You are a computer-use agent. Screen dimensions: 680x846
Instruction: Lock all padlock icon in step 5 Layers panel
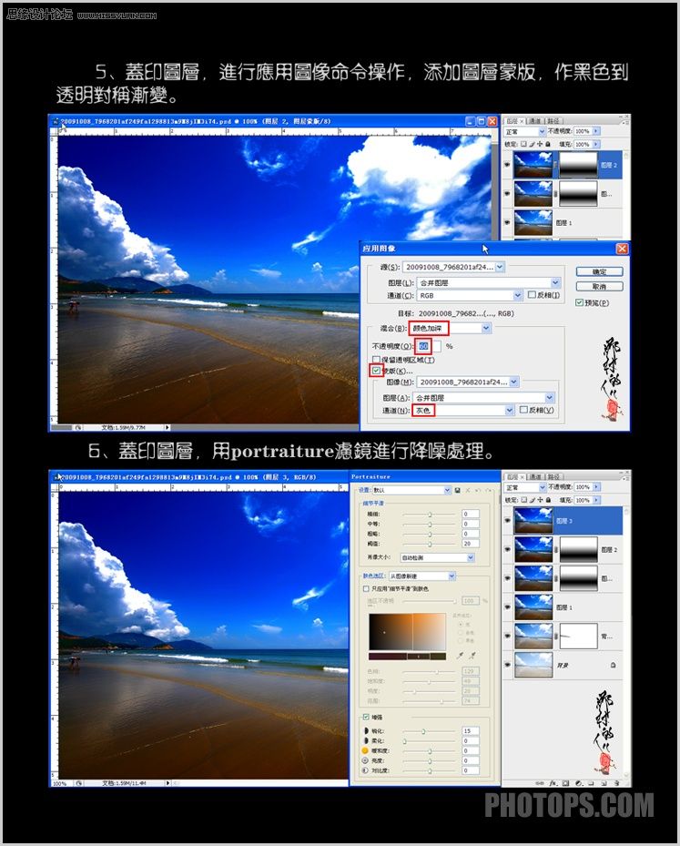tap(548, 144)
